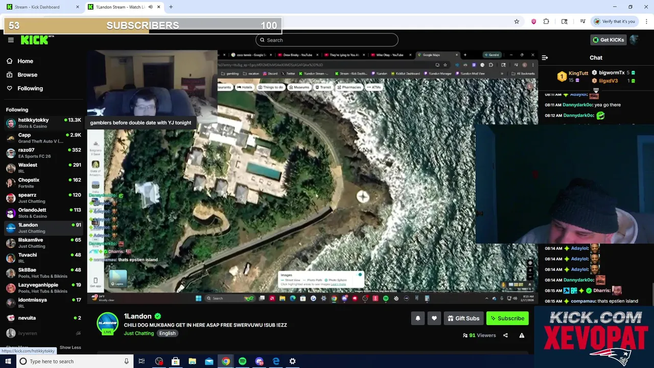Screen dimensions: 654x368
Task: Select the 1Landon channel in the Following list
Action: [x=43, y=228]
